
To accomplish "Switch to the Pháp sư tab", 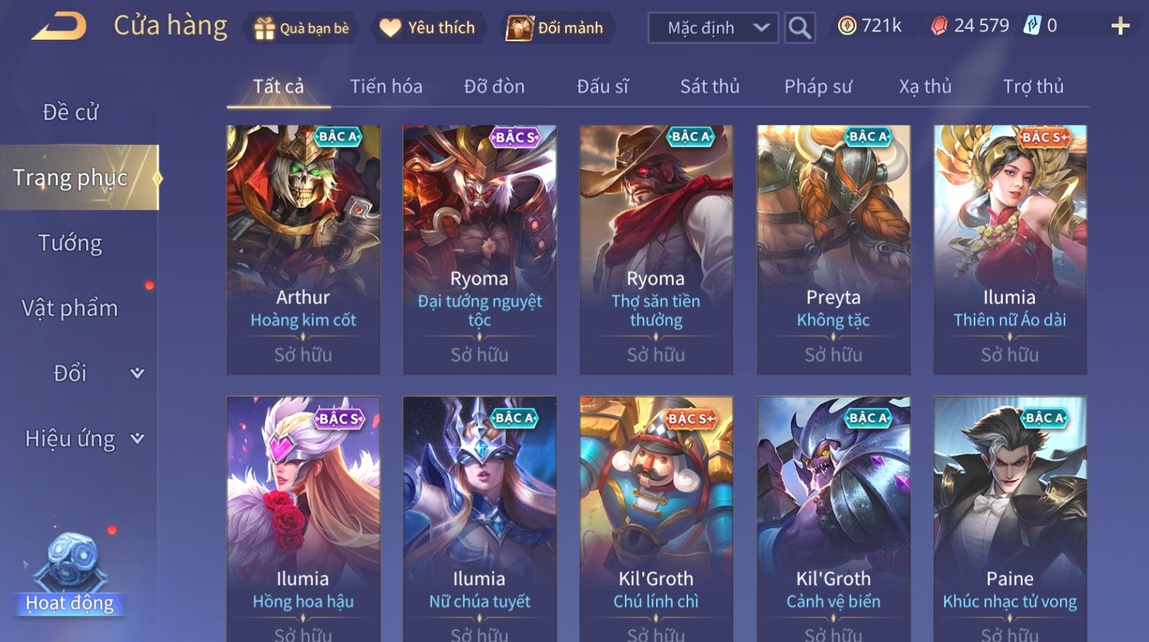I will click(818, 87).
